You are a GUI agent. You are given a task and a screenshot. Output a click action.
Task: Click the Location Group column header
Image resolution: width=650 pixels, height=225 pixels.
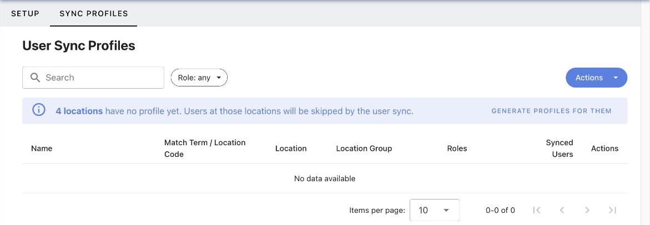pos(364,149)
